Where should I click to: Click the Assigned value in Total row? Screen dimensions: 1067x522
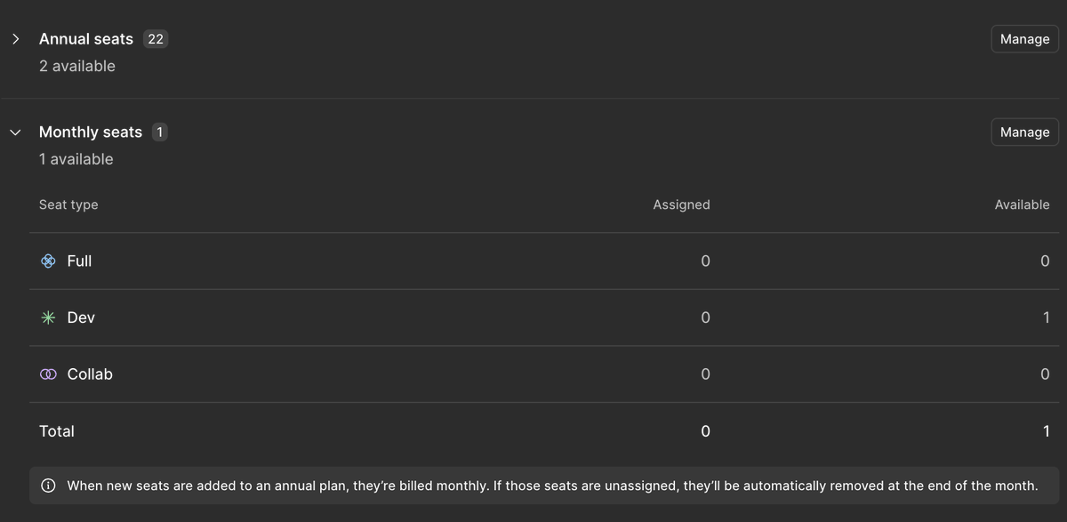(x=705, y=431)
